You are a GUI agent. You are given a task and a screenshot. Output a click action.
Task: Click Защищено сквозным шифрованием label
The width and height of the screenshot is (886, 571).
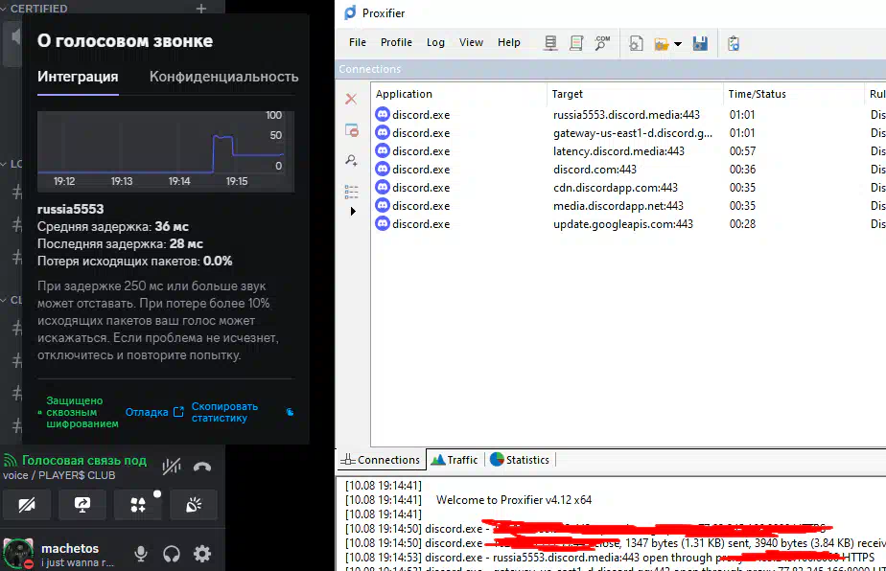(82, 412)
